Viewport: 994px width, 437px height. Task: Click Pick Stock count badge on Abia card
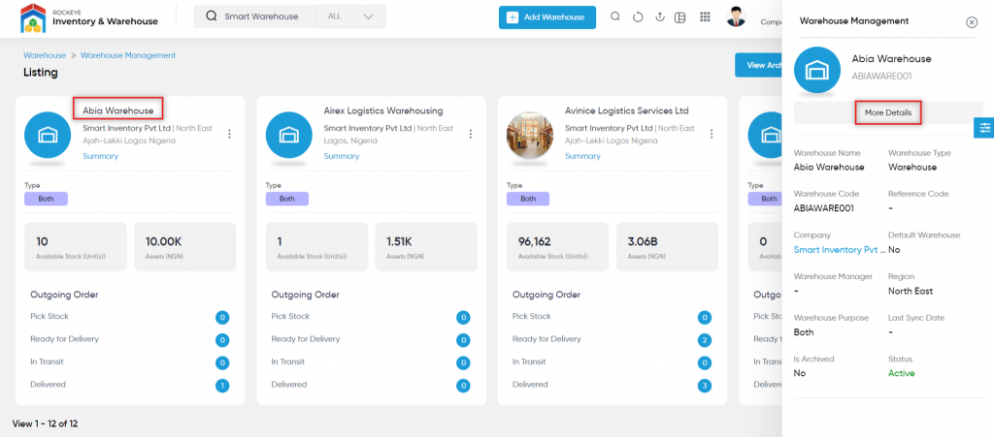[222, 318]
